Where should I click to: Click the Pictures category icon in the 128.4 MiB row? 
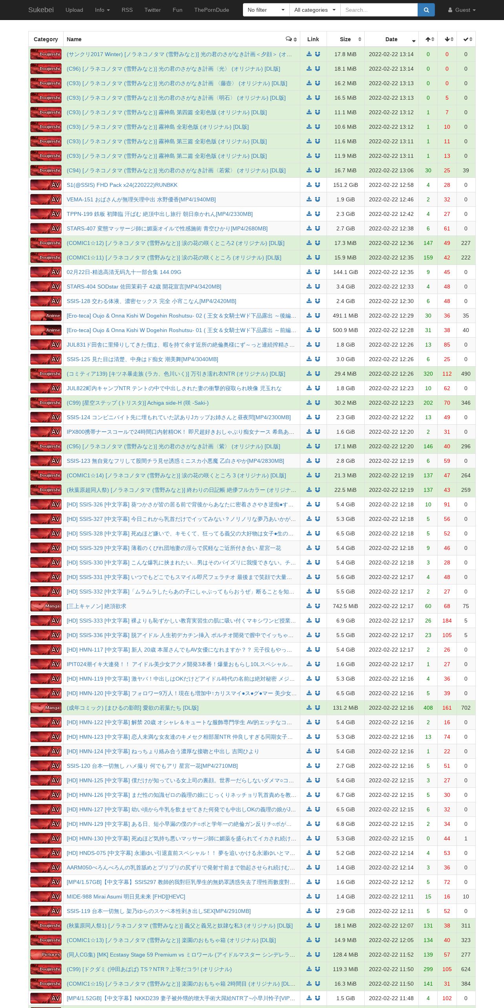(46, 955)
